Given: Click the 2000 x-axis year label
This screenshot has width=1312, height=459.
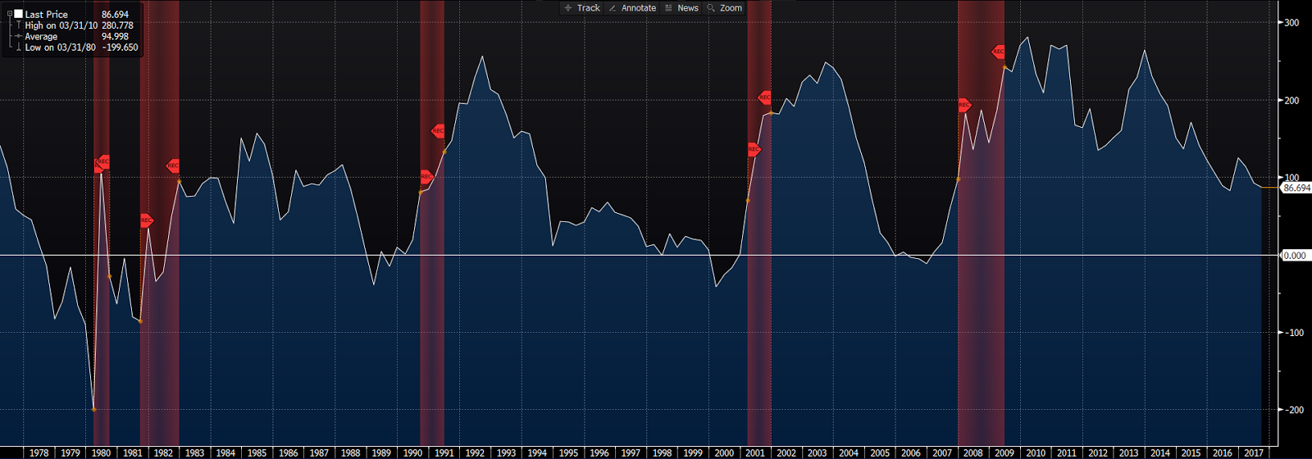Looking at the screenshot, I should pyautogui.click(x=724, y=452).
